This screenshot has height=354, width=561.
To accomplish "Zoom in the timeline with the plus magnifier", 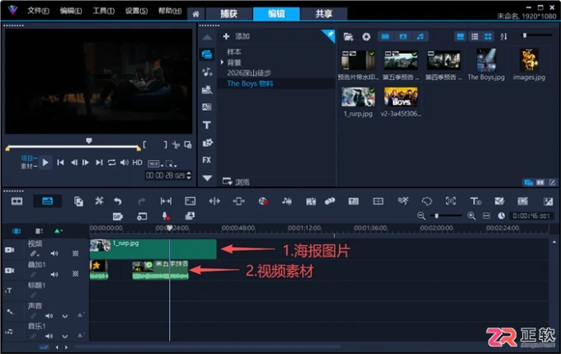I will (x=472, y=216).
